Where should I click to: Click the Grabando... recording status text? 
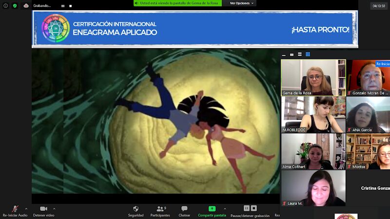(x=42, y=5)
